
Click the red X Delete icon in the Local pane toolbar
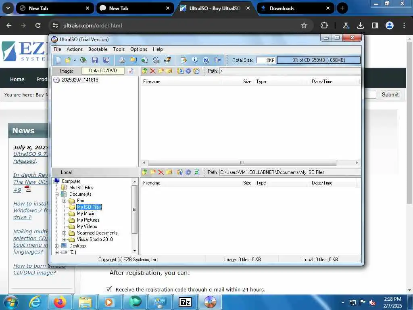(161, 172)
